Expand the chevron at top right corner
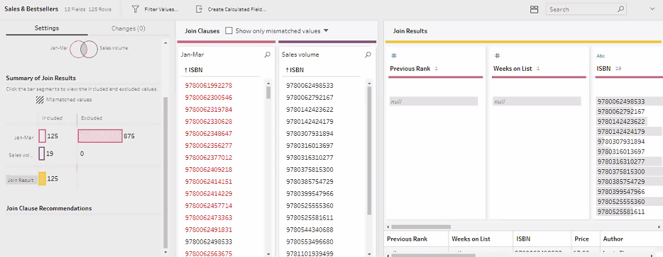This screenshot has width=663, height=257. 652,9
